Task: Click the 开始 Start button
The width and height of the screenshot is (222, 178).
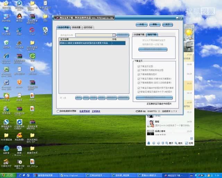Action: pyautogui.click(x=8, y=175)
